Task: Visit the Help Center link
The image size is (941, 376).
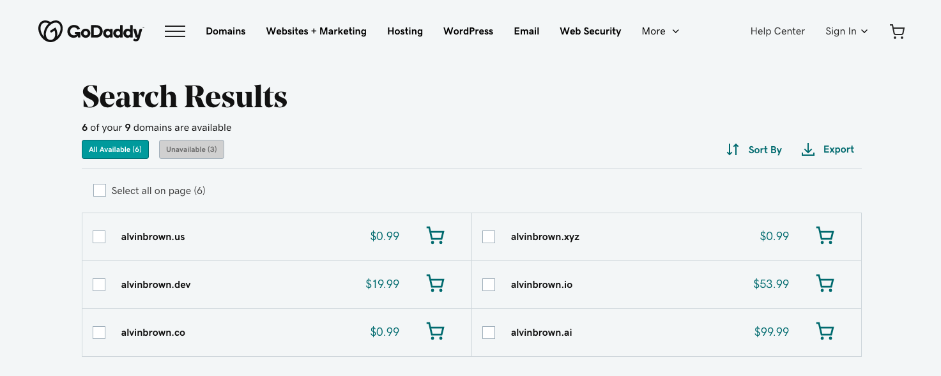Action: (777, 31)
